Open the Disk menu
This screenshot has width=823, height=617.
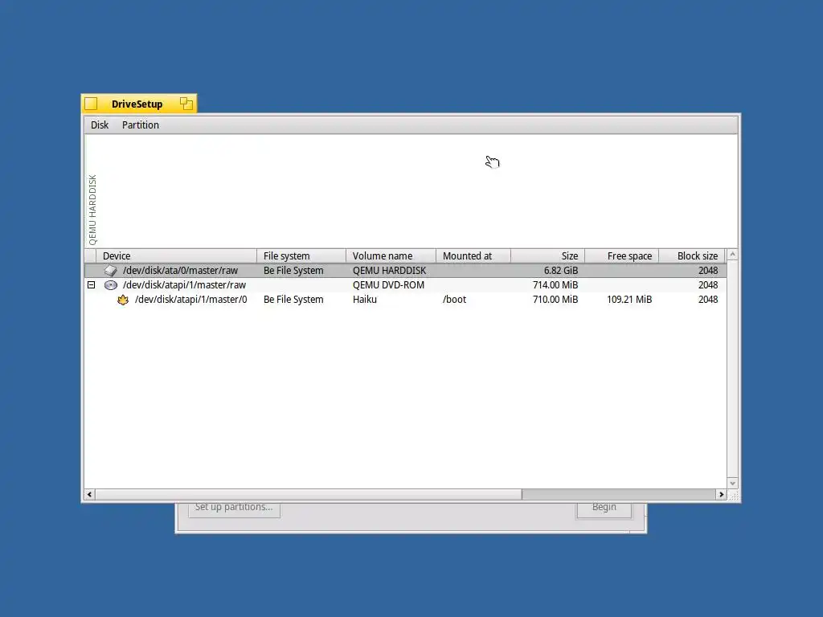click(99, 125)
